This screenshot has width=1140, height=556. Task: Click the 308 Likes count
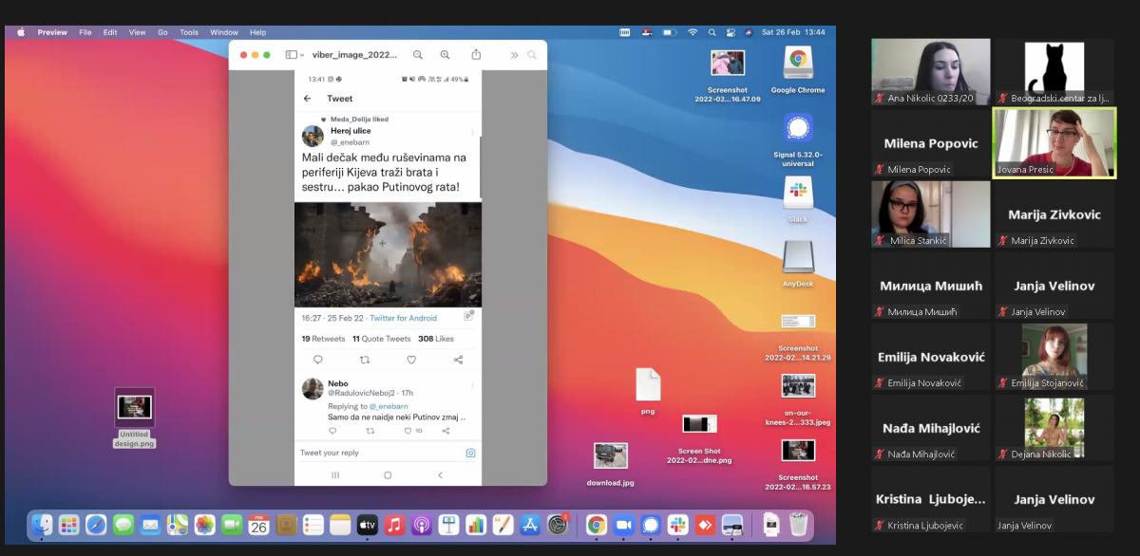coord(436,339)
